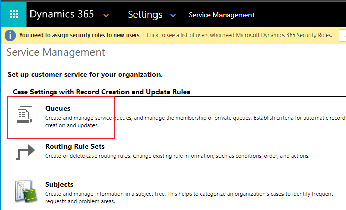
Task: Open the Queues link
Action: pyautogui.click(x=57, y=108)
